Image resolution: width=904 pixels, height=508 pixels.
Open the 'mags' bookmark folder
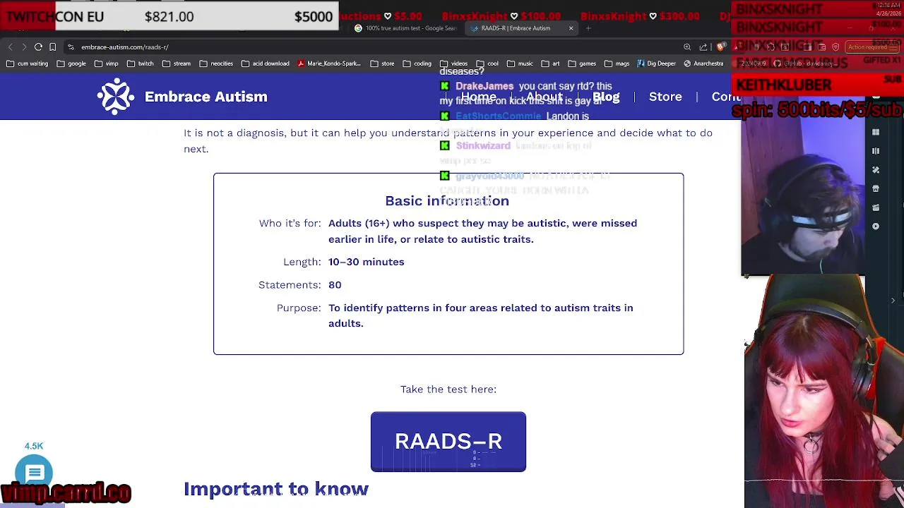tap(617, 64)
